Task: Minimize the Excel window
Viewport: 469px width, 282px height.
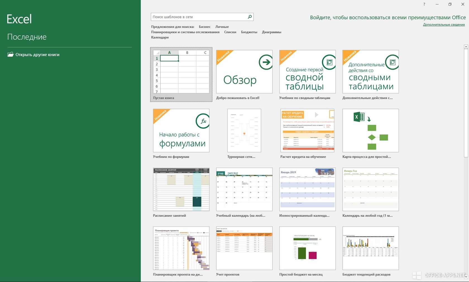Action: pyautogui.click(x=437, y=4)
